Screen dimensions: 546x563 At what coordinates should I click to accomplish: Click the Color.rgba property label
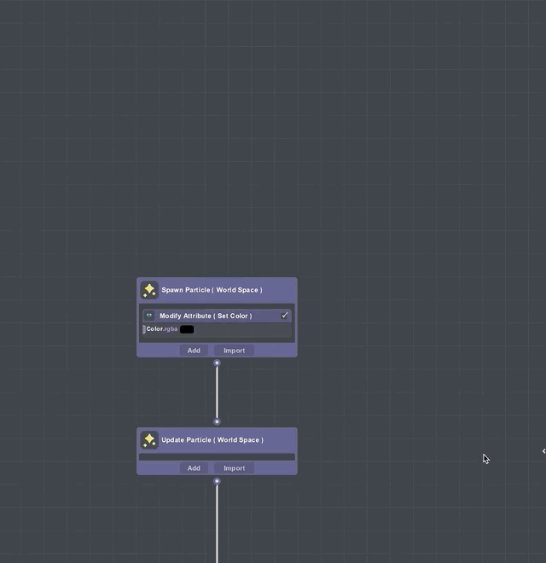(x=162, y=329)
